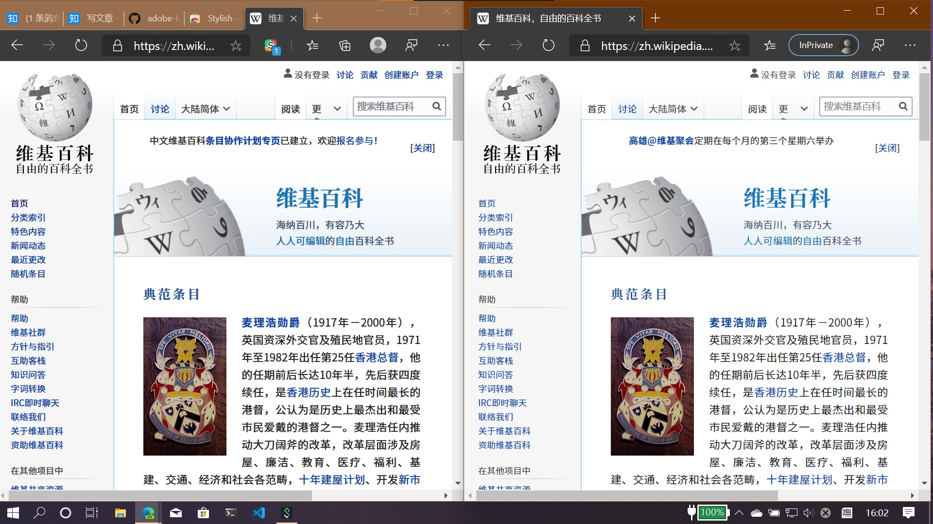Show hidden system tray icons
The height and width of the screenshot is (524, 933).
point(739,513)
